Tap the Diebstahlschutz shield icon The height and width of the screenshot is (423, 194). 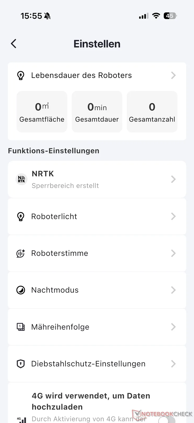point(21,364)
